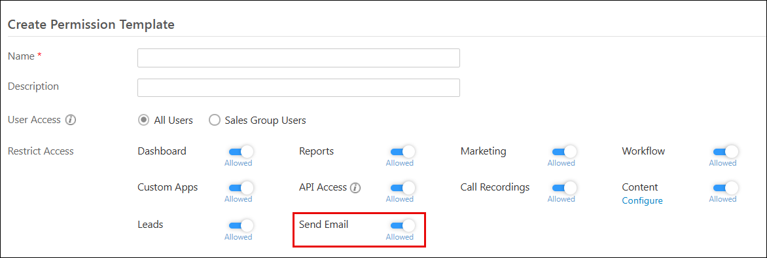Screen dimensions: 767x258
Task: Click the User Access info icon
Action: (71, 120)
